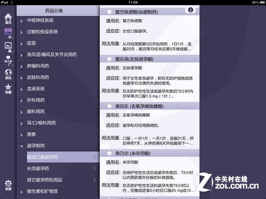
Task: Expand the 维生素和矿物质 category
Action: point(58,191)
